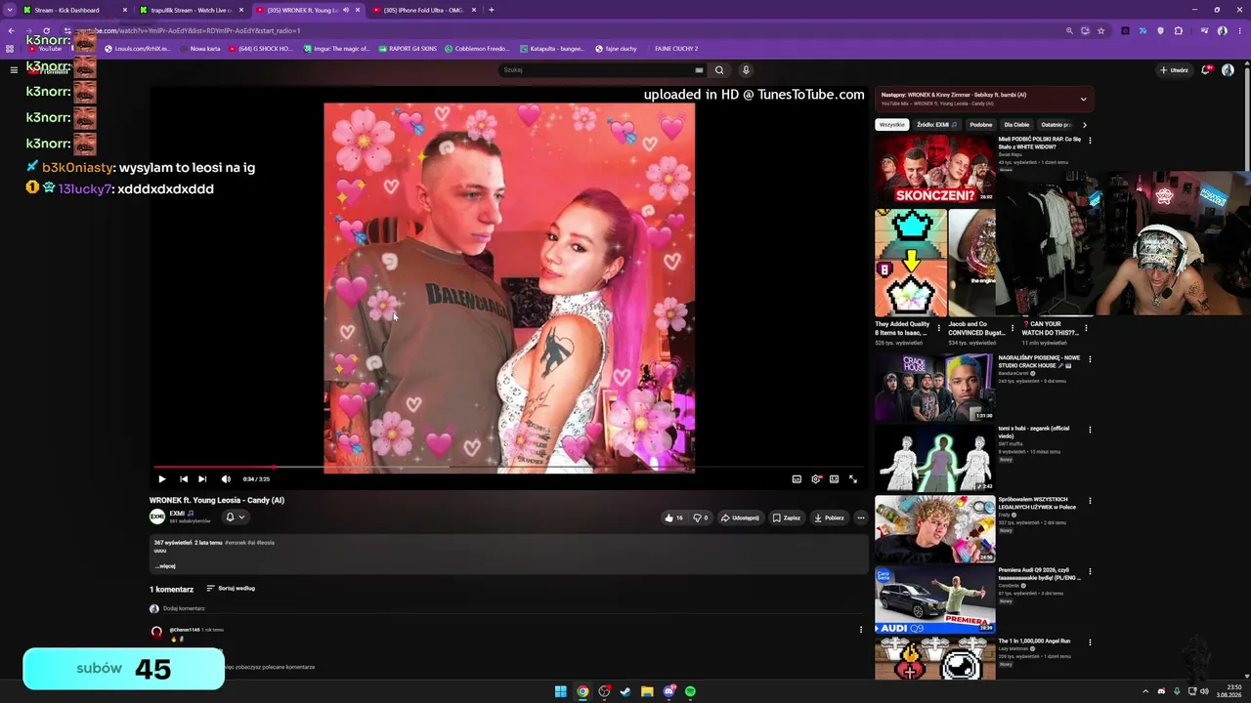The width and height of the screenshot is (1251, 703).
Task: Expand the Następny mix playlist panel
Action: click(1083, 99)
